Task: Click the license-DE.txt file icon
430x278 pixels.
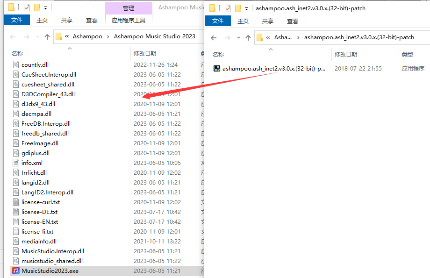Action: tap(16, 212)
